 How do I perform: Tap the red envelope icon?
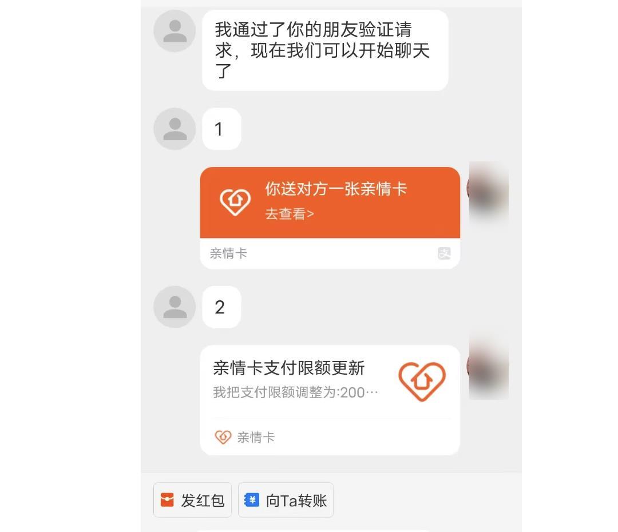tap(167, 500)
